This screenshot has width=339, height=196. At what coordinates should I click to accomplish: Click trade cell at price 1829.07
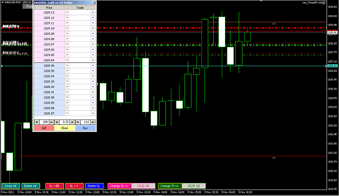80,44
